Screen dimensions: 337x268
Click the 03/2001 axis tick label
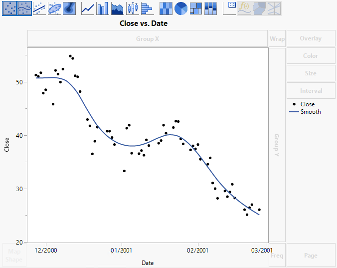[x=262, y=251]
